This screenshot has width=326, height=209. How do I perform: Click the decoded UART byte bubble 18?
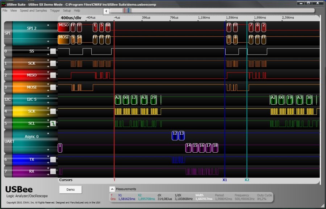point(215,148)
